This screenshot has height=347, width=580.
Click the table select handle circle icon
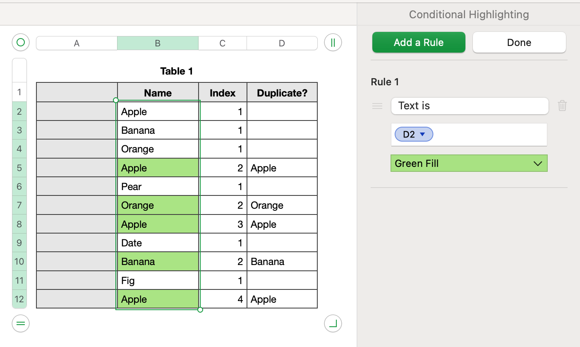tap(21, 42)
